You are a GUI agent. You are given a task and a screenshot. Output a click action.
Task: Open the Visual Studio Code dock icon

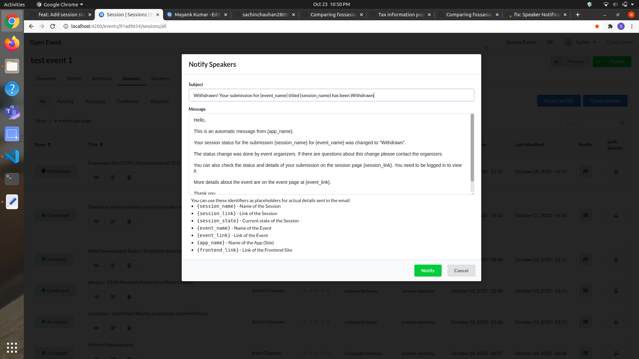coord(12,157)
